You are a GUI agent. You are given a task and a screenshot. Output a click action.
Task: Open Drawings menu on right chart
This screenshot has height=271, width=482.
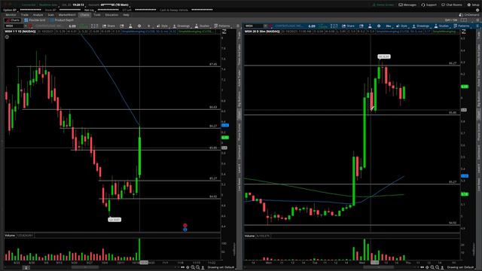[x=421, y=26]
